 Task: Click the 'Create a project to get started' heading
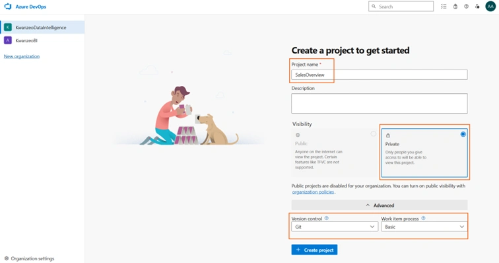(x=350, y=50)
